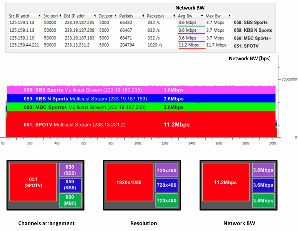Sort by Avg Bw column header

pos(191,16)
